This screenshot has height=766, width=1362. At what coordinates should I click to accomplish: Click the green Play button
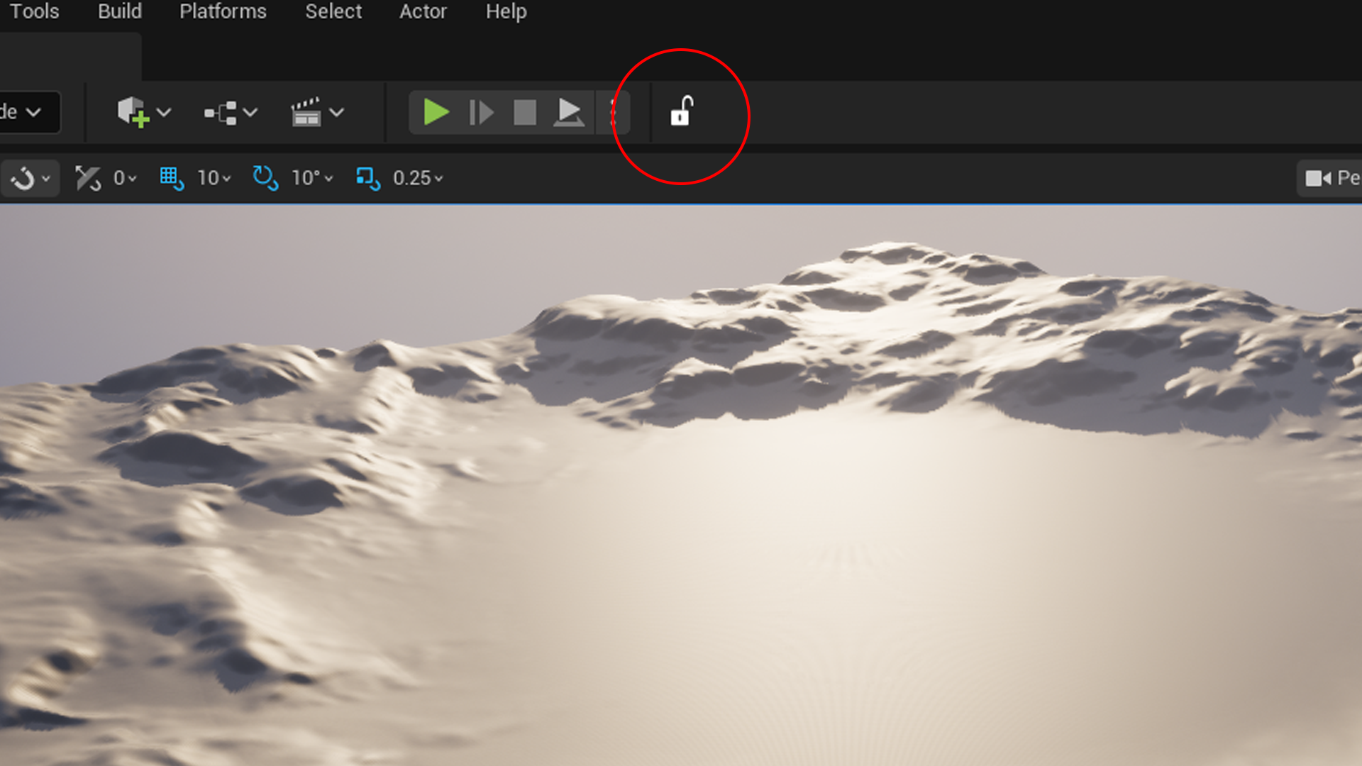tap(436, 112)
